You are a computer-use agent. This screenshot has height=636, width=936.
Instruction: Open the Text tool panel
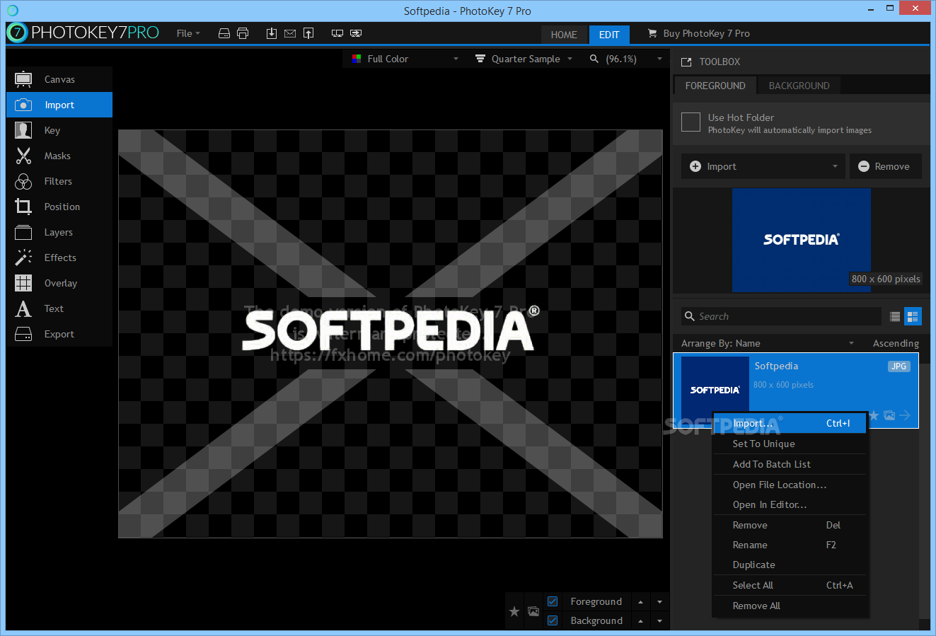pos(59,308)
